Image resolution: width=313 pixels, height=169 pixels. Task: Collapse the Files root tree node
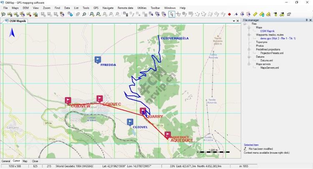(245, 24)
